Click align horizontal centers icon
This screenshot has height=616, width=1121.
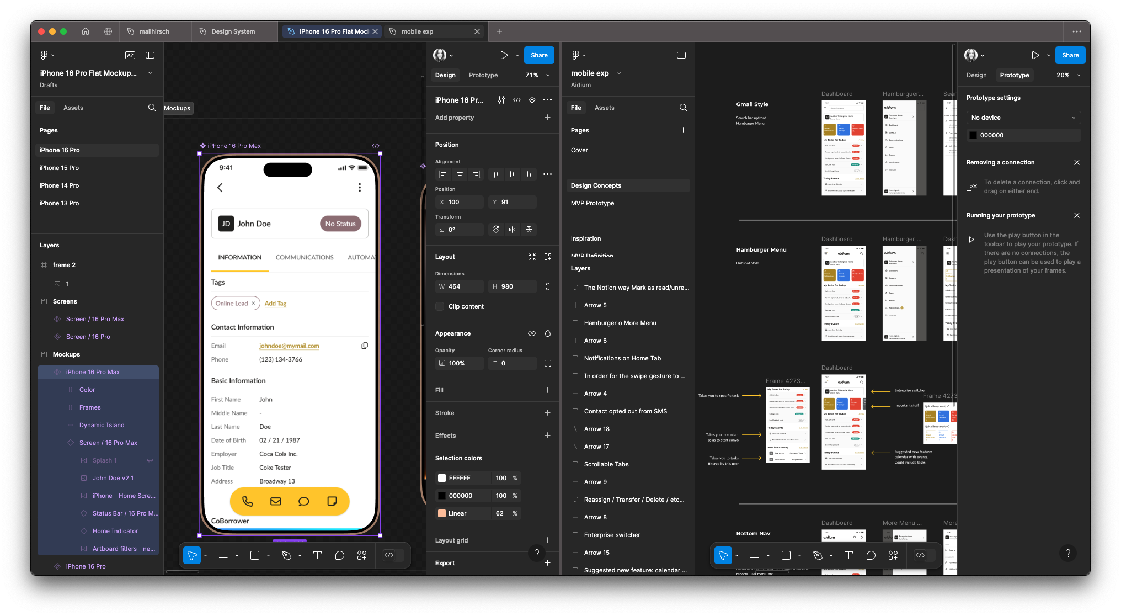pyautogui.click(x=460, y=174)
